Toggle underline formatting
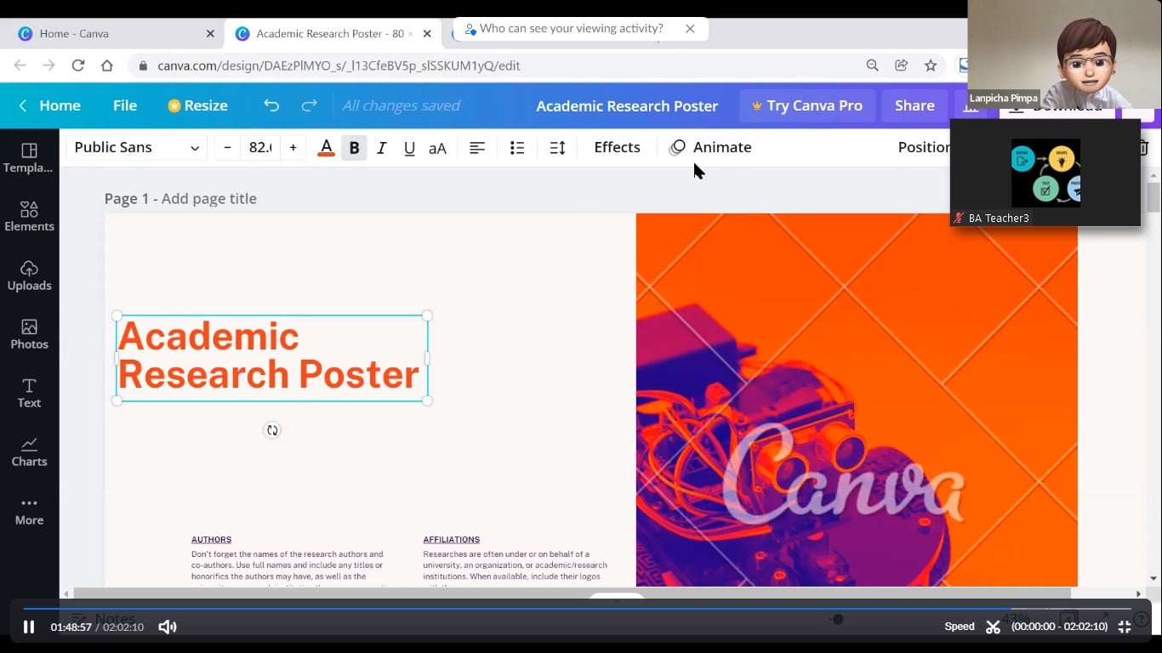The image size is (1162, 653). pyautogui.click(x=409, y=148)
